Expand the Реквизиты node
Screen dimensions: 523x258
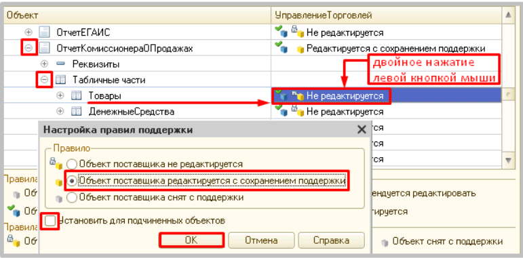[44, 64]
